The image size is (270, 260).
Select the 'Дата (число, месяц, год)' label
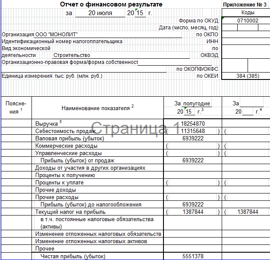click(188, 28)
